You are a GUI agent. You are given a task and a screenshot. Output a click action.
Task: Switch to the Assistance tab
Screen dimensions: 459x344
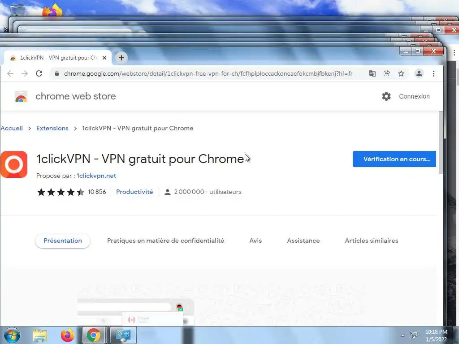[x=303, y=241]
